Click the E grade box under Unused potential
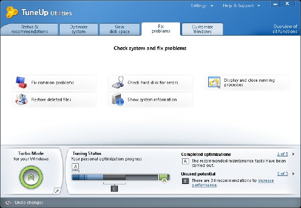The height and width of the screenshot is (208, 301). (186, 181)
